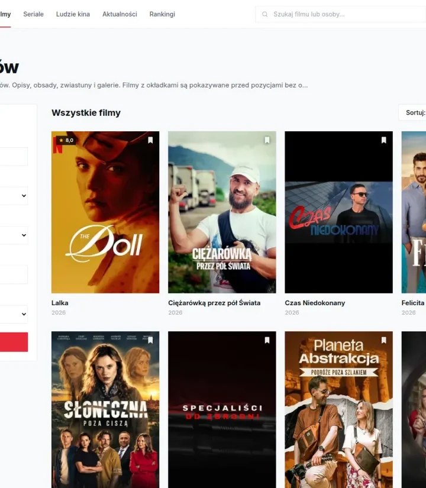The height and width of the screenshot is (488, 426).
Task: Bookmark Planeta Abstrakcja
Action: [x=384, y=340]
